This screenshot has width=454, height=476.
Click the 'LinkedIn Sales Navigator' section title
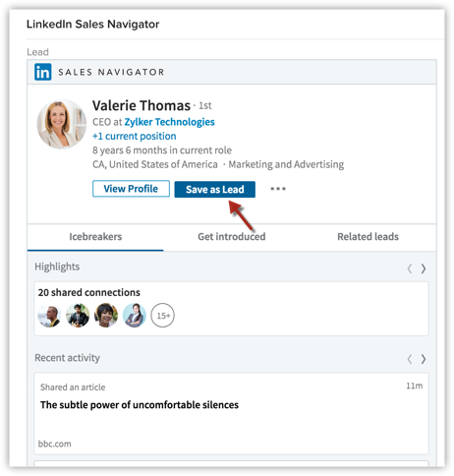coord(92,25)
